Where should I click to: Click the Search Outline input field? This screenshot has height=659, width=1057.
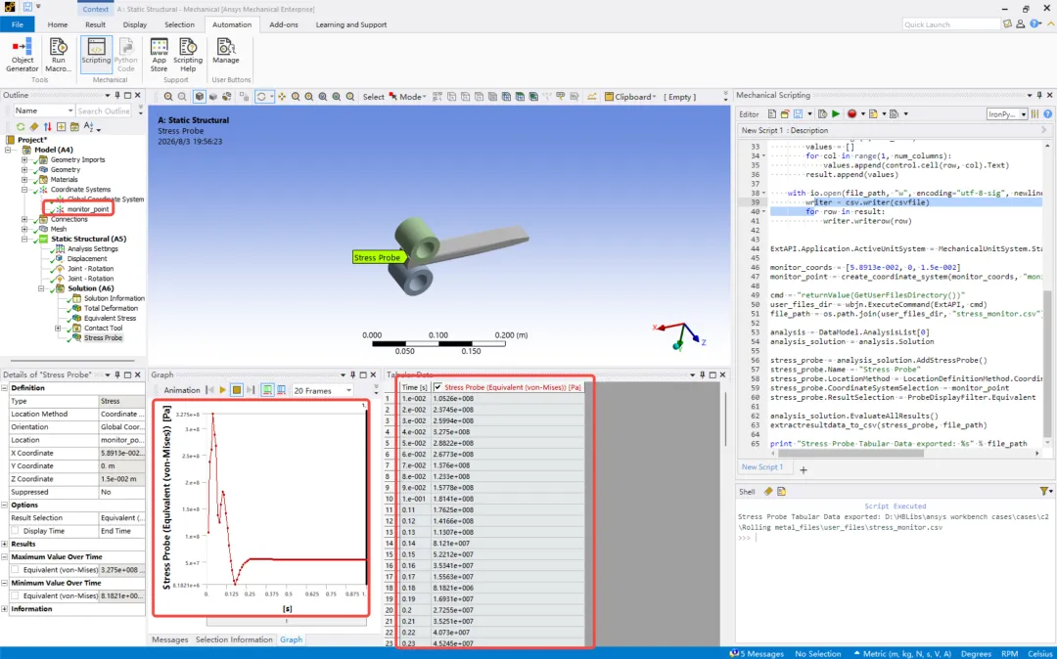click(x=105, y=110)
